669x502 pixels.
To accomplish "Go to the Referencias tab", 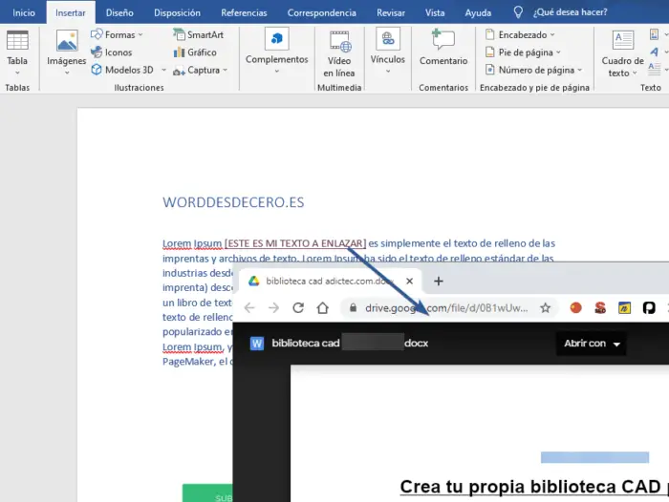I will (x=244, y=12).
